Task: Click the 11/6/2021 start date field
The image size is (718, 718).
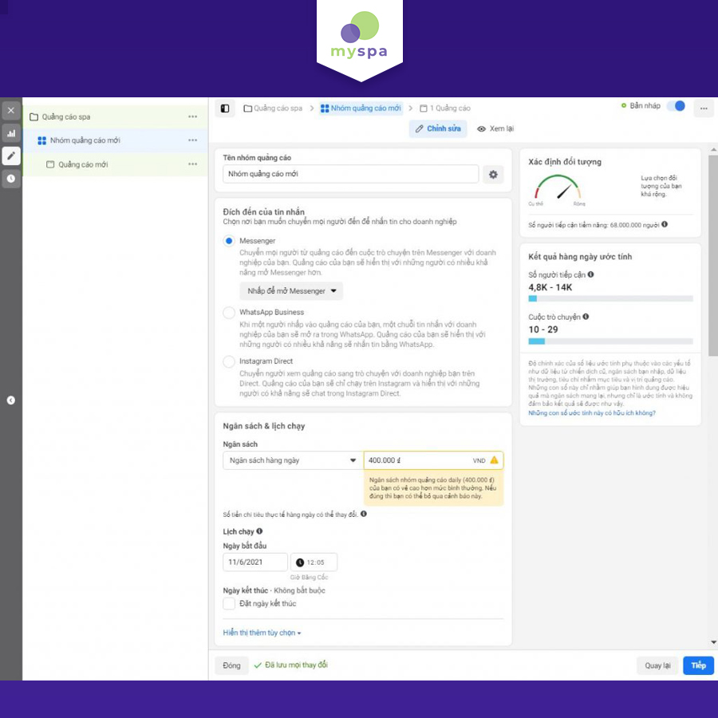Action: [x=255, y=562]
